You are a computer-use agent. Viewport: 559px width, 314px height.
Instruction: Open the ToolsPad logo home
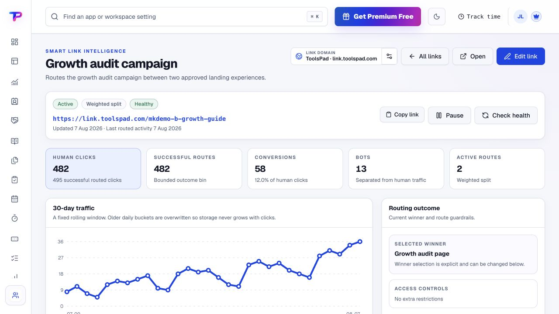[15, 17]
